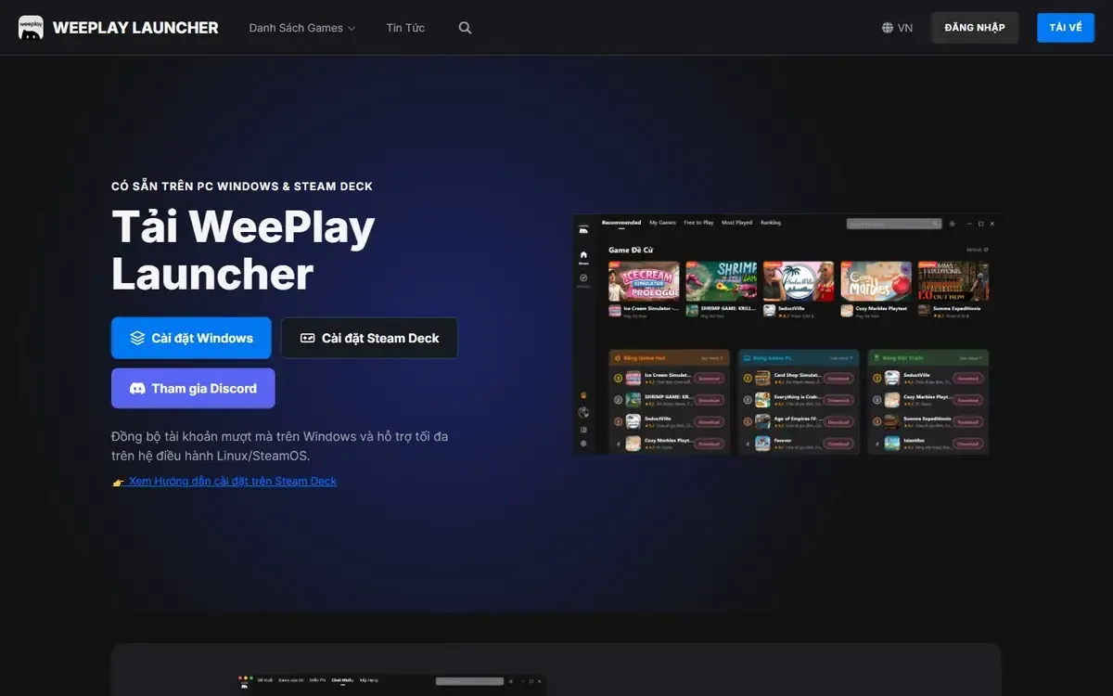The width and height of the screenshot is (1113, 696).
Task: Open the Tin Tức menu item
Action: click(405, 28)
